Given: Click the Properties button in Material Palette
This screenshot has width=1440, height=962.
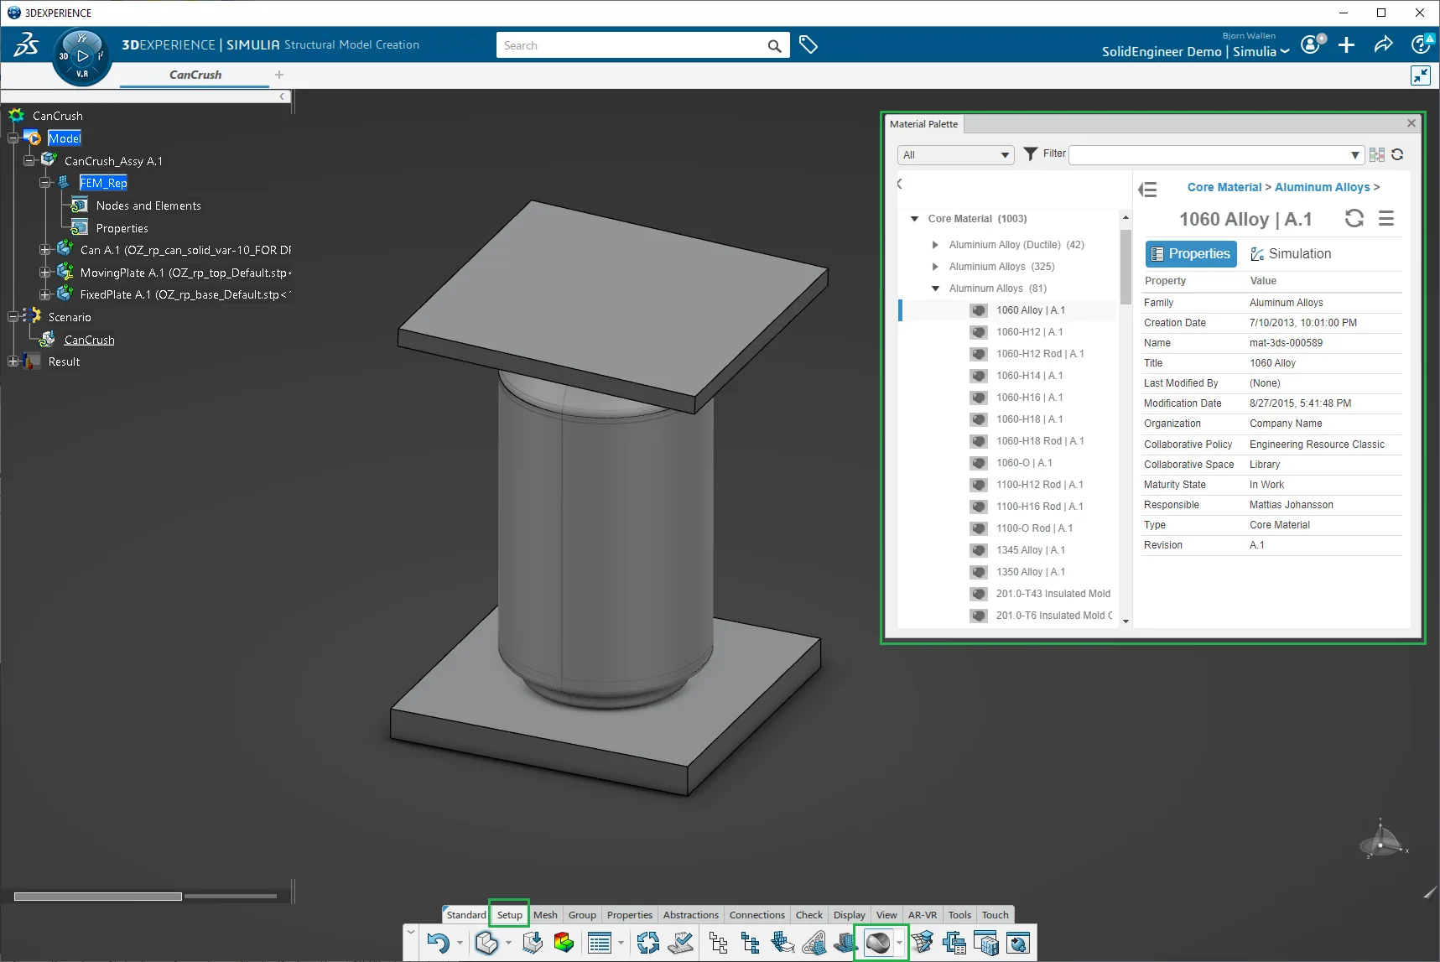Looking at the screenshot, I should (1191, 254).
